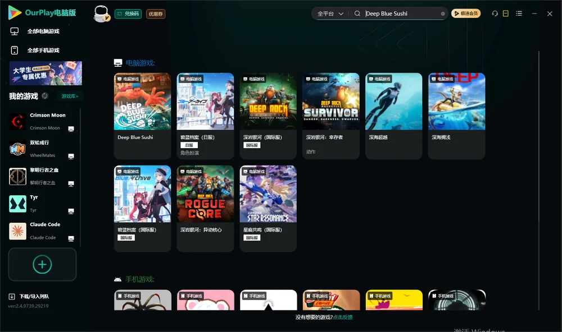Expand the 全平台 platform dropdown
Screen dimensions: 562x332
tap(330, 13)
